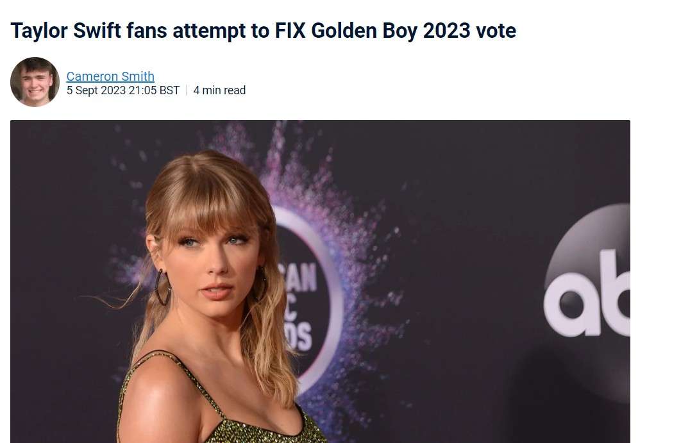Open Cameron Smith's author profile link
This screenshot has width=681, height=443.
pos(110,76)
